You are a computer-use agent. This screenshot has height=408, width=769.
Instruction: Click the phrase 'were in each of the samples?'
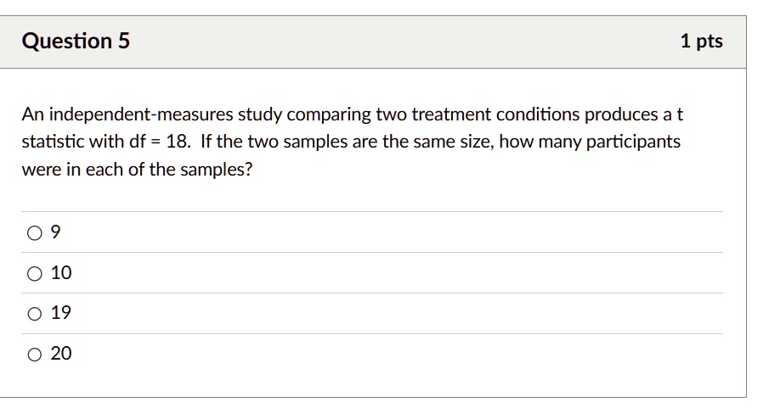pos(138,170)
